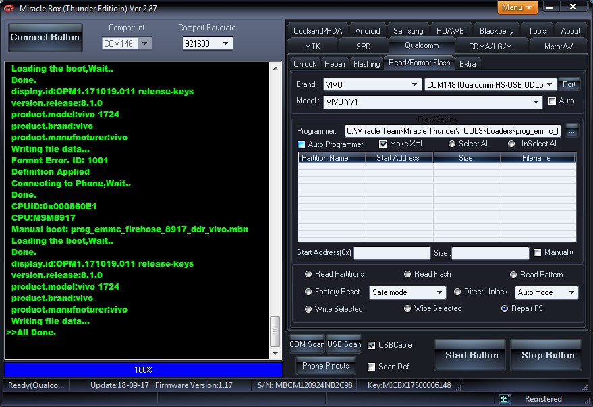The width and height of the screenshot is (593, 407).
Task: Choose the Read Pattern option
Action: pos(513,275)
